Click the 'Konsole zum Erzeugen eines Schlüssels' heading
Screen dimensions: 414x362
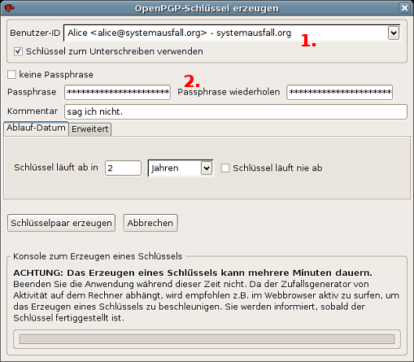(x=98, y=256)
